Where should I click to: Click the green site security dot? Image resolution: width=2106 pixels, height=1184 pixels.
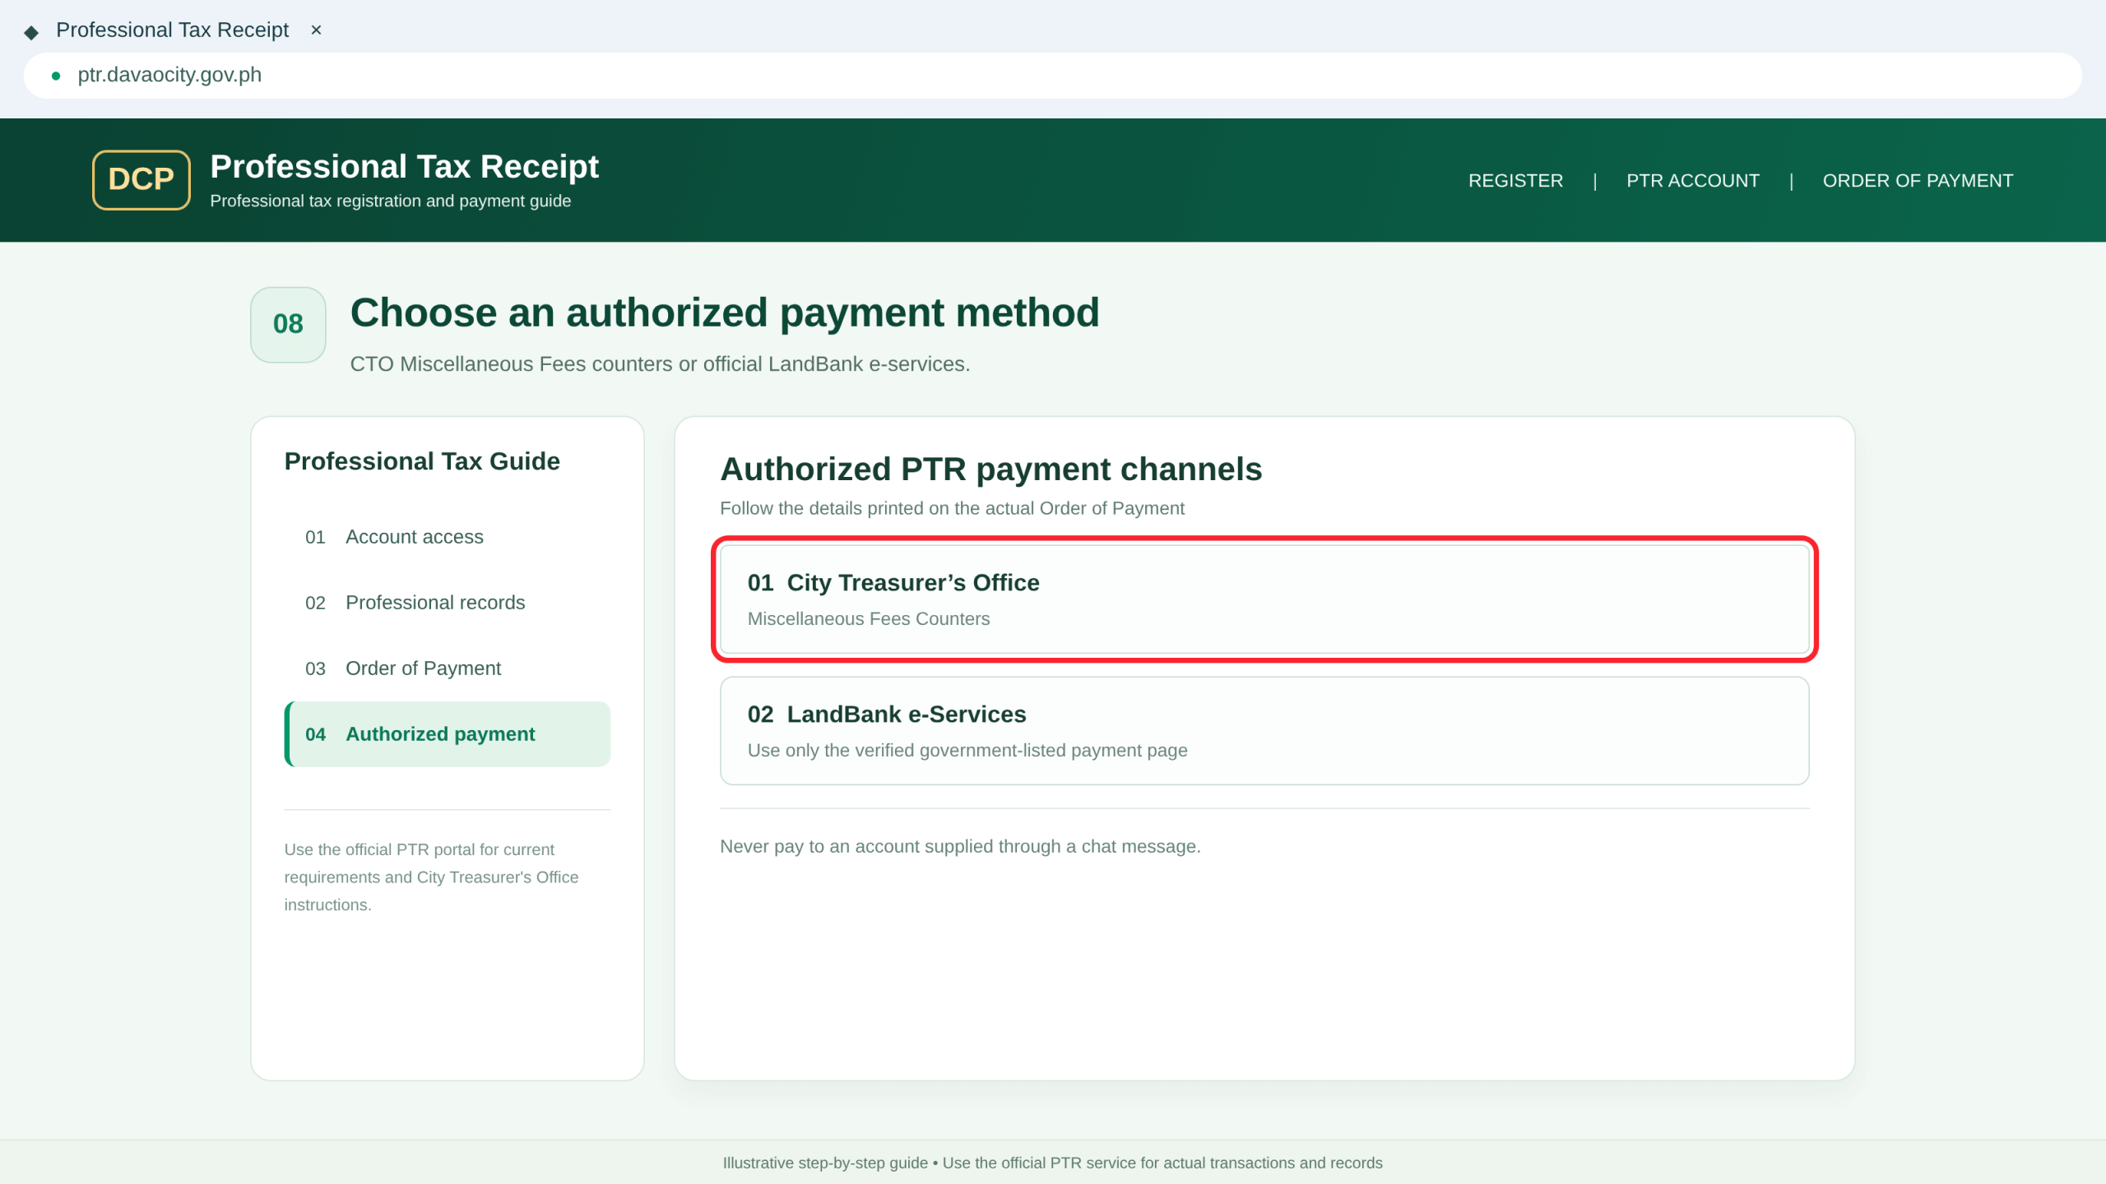(x=56, y=76)
